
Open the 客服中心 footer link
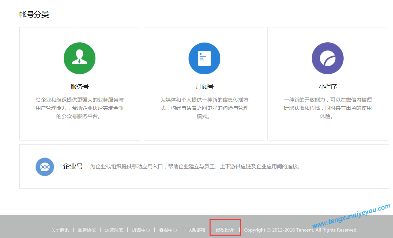168,230
